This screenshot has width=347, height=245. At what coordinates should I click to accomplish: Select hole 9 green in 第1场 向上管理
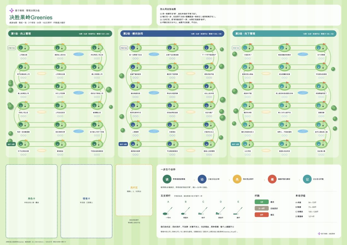point(97,86)
